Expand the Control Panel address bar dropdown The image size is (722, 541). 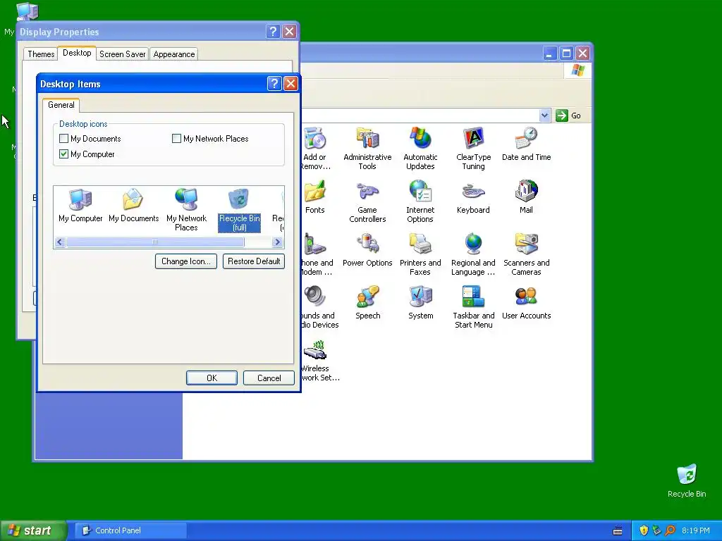pyautogui.click(x=544, y=116)
